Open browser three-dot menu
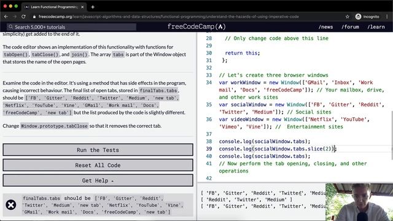The image size is (393, 221). click(387, 17)
